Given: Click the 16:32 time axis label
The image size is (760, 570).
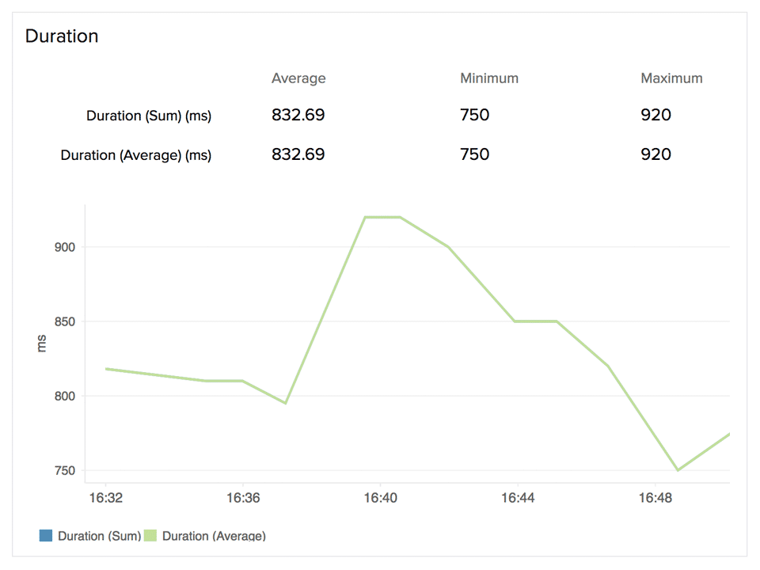Looking at the screenshot, I should pos(104,498).
